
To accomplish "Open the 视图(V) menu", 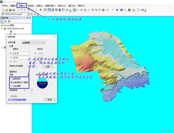I will (x=22, y=6).
